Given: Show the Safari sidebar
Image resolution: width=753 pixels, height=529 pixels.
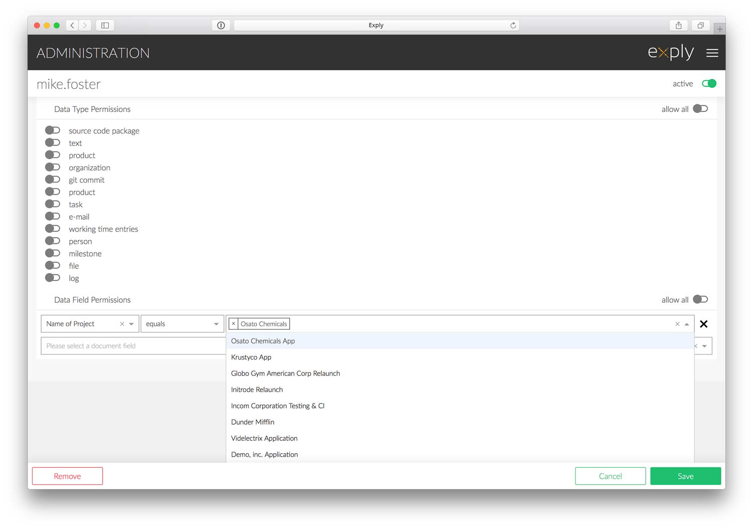Looking at the screenshot, I should [x=105, y=25].
